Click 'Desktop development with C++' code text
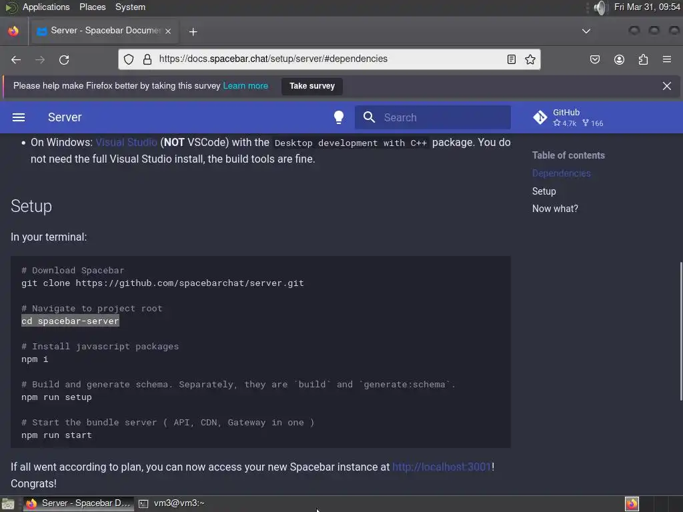Image resolution: width=683 pixels, height=512 pixels. tap(351, 143)
